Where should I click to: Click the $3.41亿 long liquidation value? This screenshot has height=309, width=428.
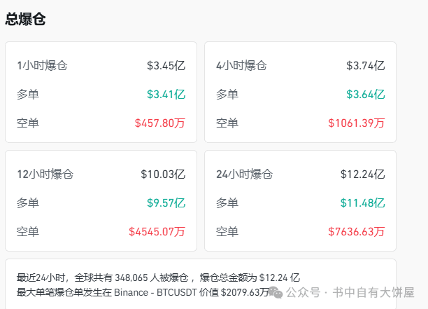[x=166, y=95]
